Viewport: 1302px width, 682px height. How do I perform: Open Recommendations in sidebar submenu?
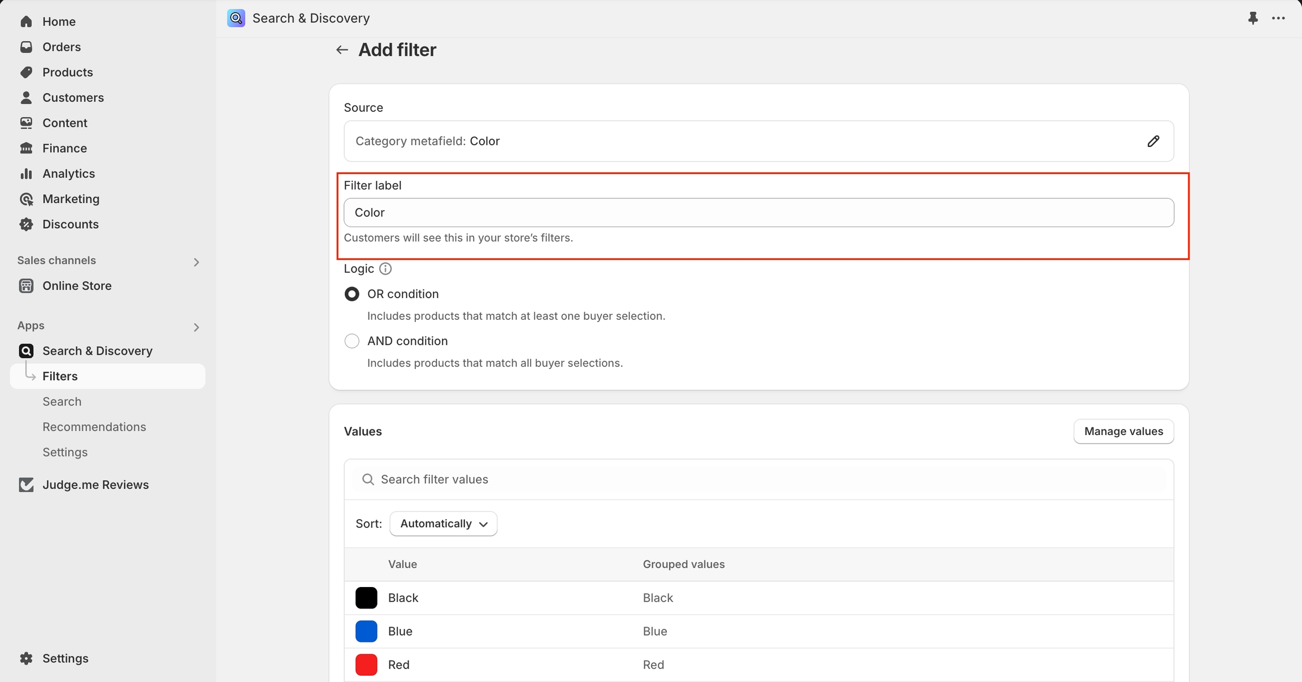tap(94, 427)
